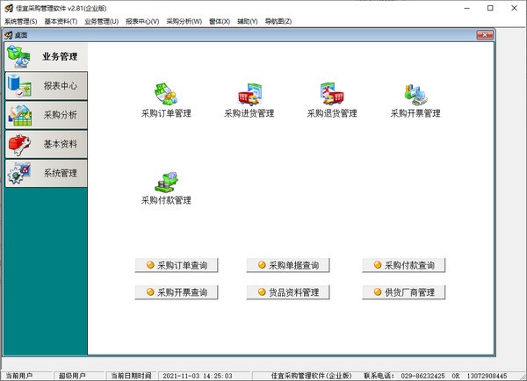Switch to 报表中心 sidebar section
The height and width of the screenshot is (381, 527).
pos(46,86)
